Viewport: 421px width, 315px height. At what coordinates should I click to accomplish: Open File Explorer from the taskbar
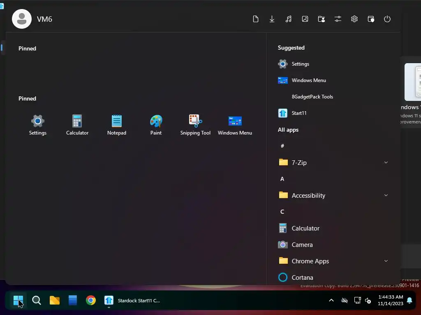click(x=55, y=301)
